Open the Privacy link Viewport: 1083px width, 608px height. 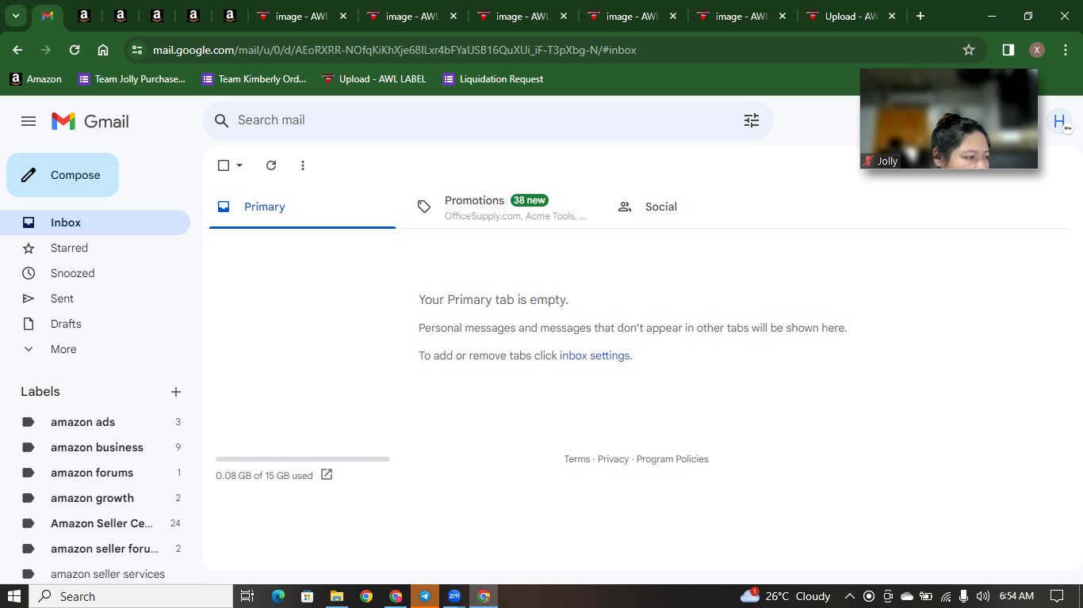[x=613, y=459]
